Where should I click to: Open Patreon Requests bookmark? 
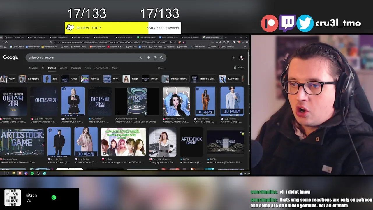point(33,47)
